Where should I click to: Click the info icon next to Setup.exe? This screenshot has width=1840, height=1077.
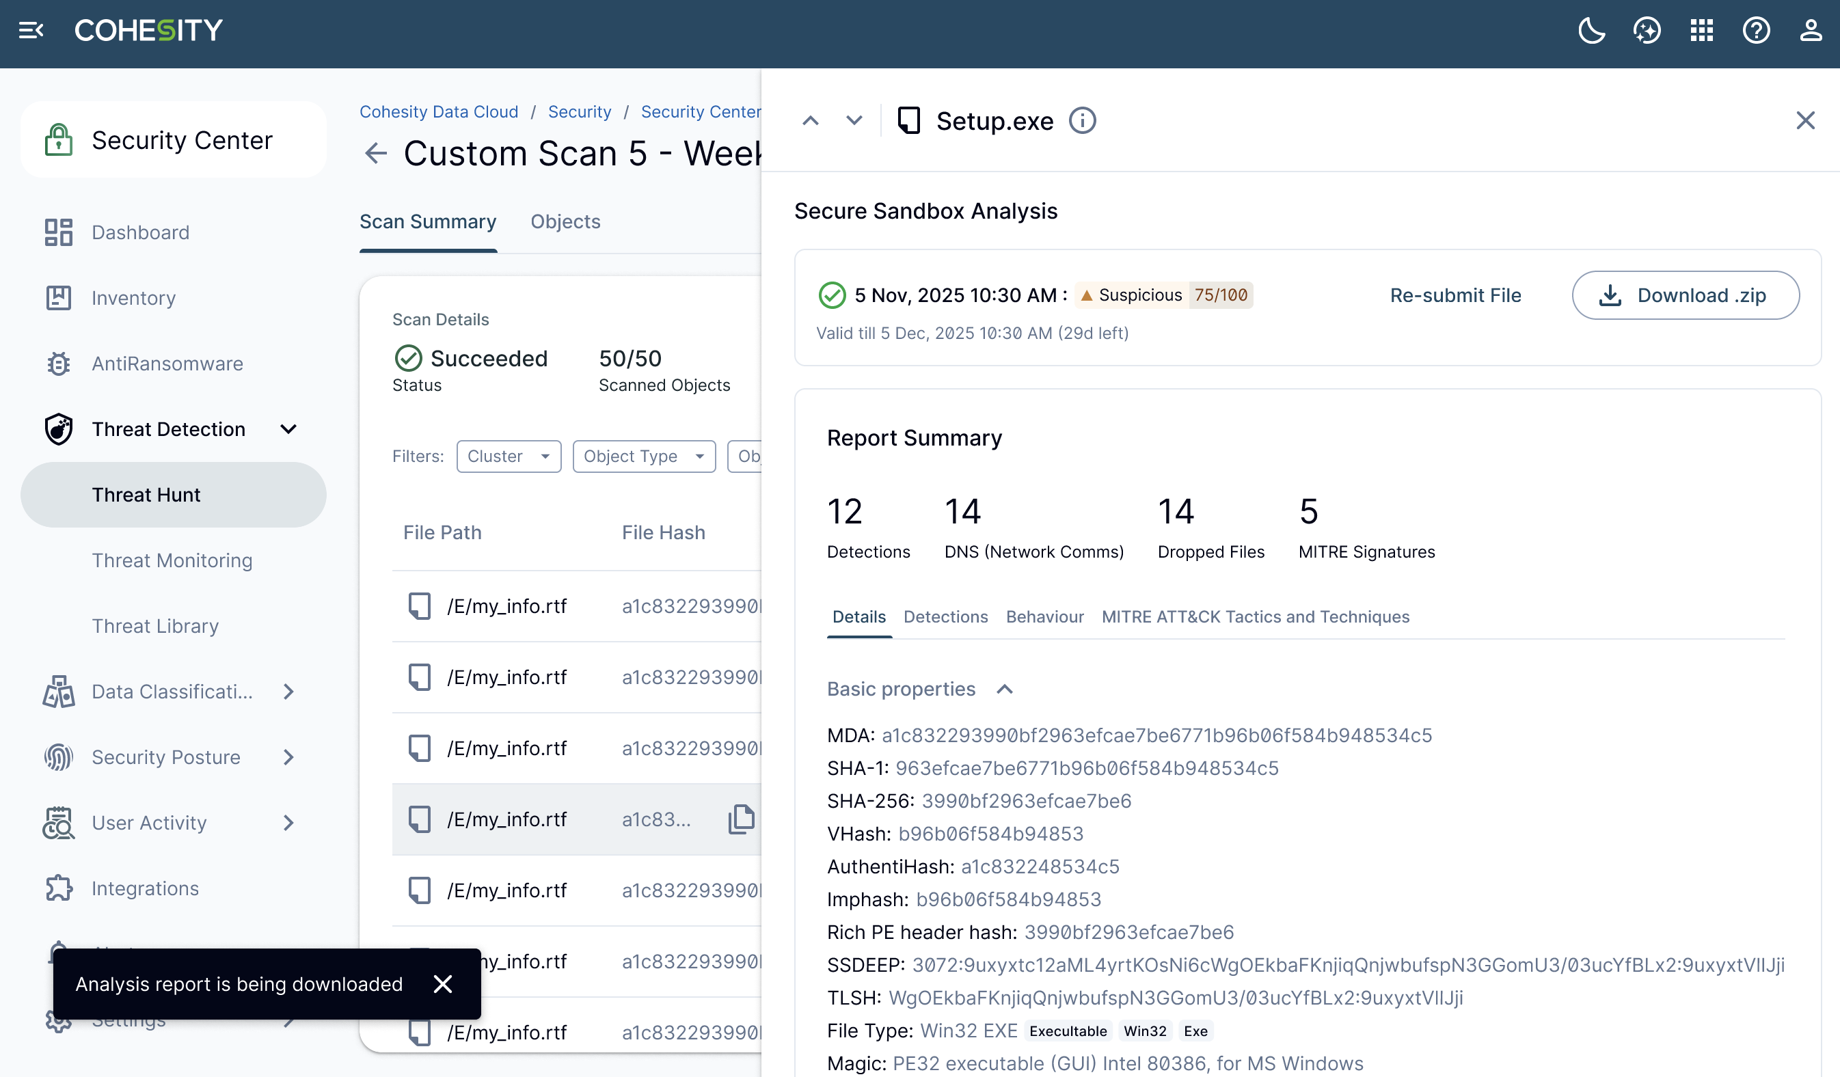(x=1082, y=120)
